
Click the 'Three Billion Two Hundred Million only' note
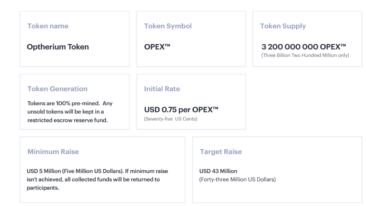[x=305, y=55]
